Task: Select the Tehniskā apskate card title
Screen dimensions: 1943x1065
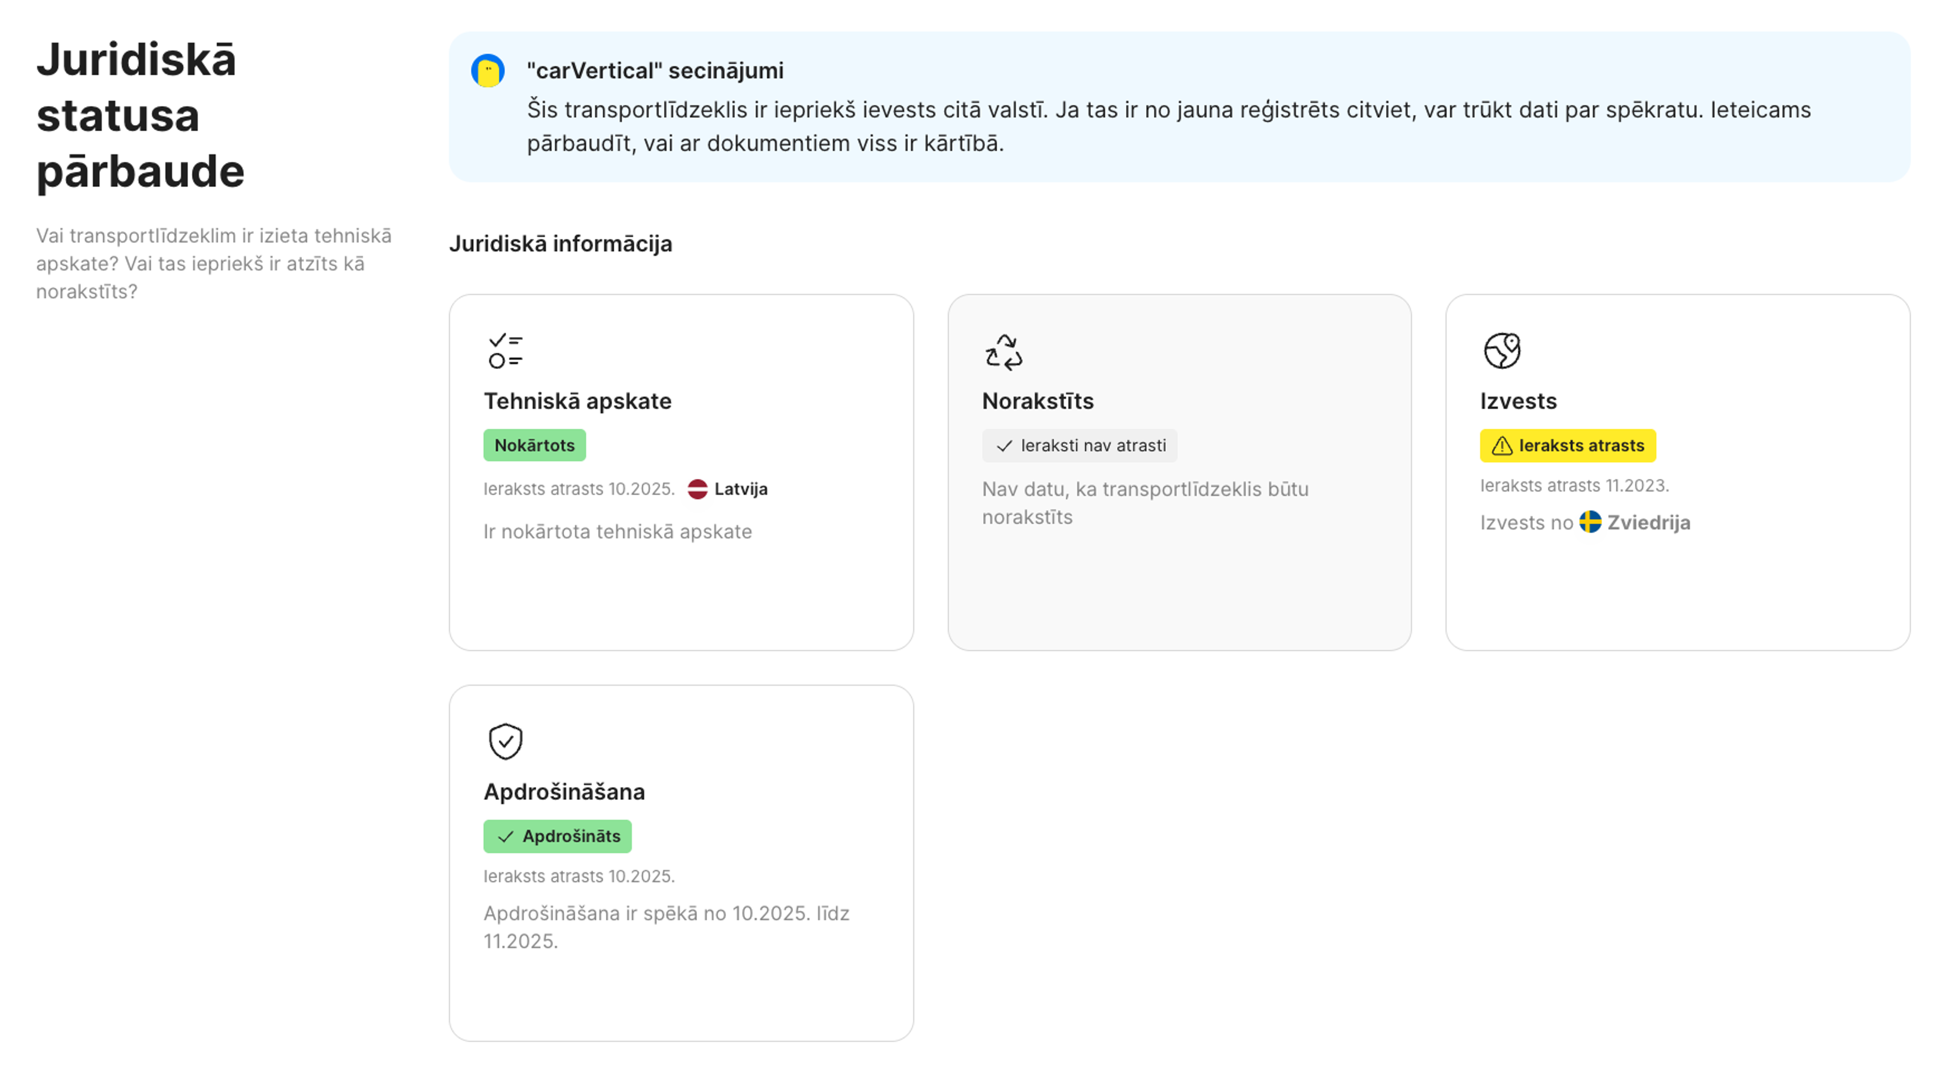Action: click(577, 401)
